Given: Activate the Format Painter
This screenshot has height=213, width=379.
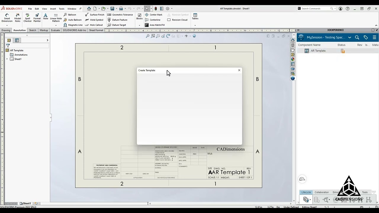Looking at the screenshot, I should point(37,18).
